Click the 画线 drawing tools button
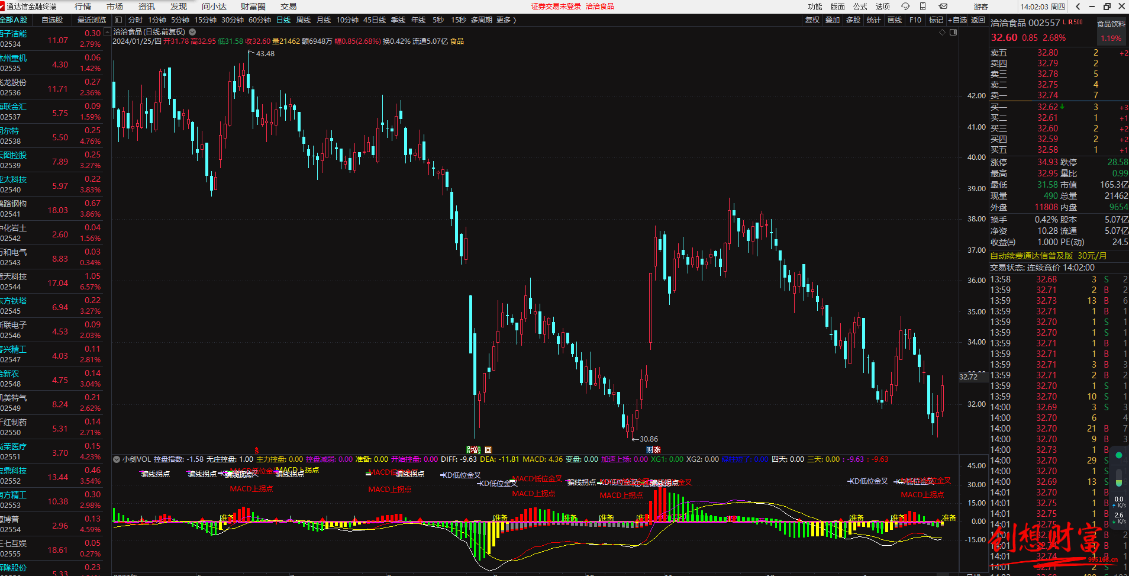Screen dimensions: 1129x576 click(x=895, y=20)
